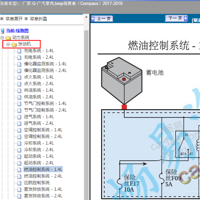Open 节气门控制系统 - 1.4L page icon
The height and width of the screenshot is (200, 200).
[x=19, y=104]
